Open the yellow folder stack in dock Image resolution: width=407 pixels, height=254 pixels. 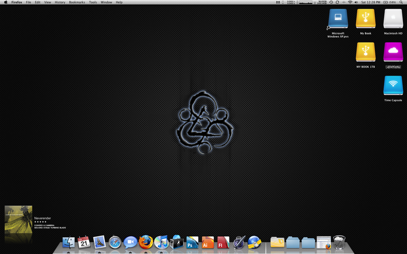[277, 242]
